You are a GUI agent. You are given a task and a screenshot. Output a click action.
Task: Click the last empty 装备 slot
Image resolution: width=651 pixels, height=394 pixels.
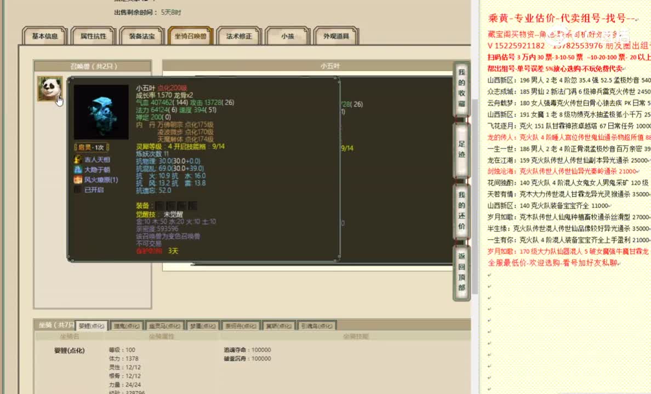pyautogui.click(x=193, y=206)
